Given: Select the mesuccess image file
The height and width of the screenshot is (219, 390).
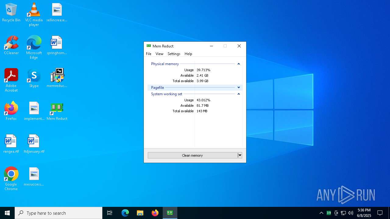Looking at the screenshot, I should click(34, 177).
